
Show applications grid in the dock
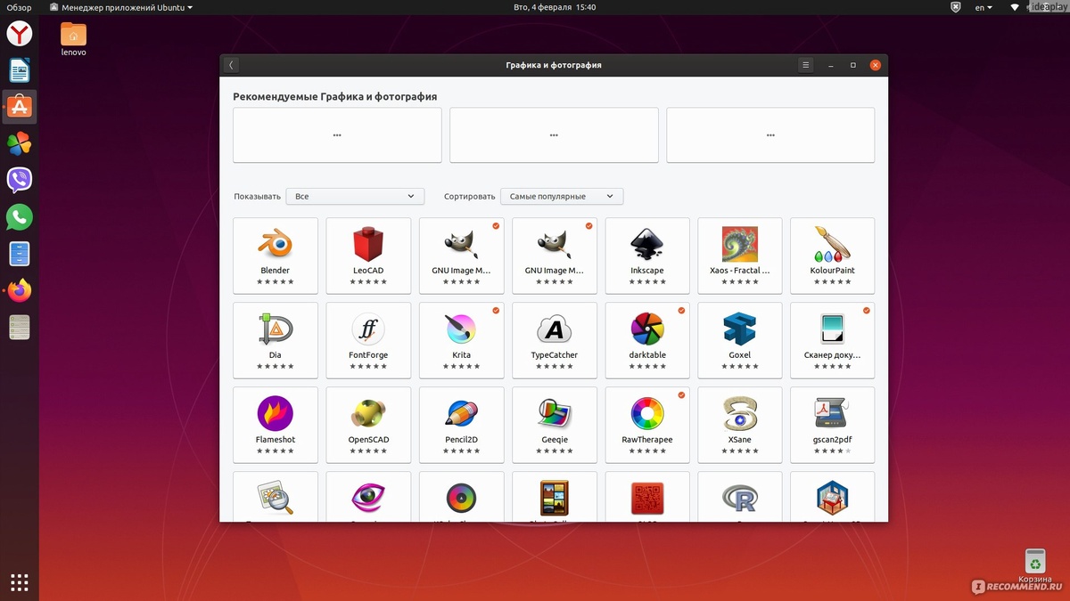tap(20, 582)
